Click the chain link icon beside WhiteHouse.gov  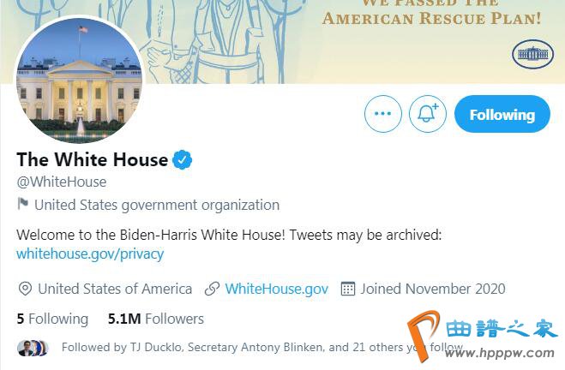pyautogui.click(x=212, y=289)
